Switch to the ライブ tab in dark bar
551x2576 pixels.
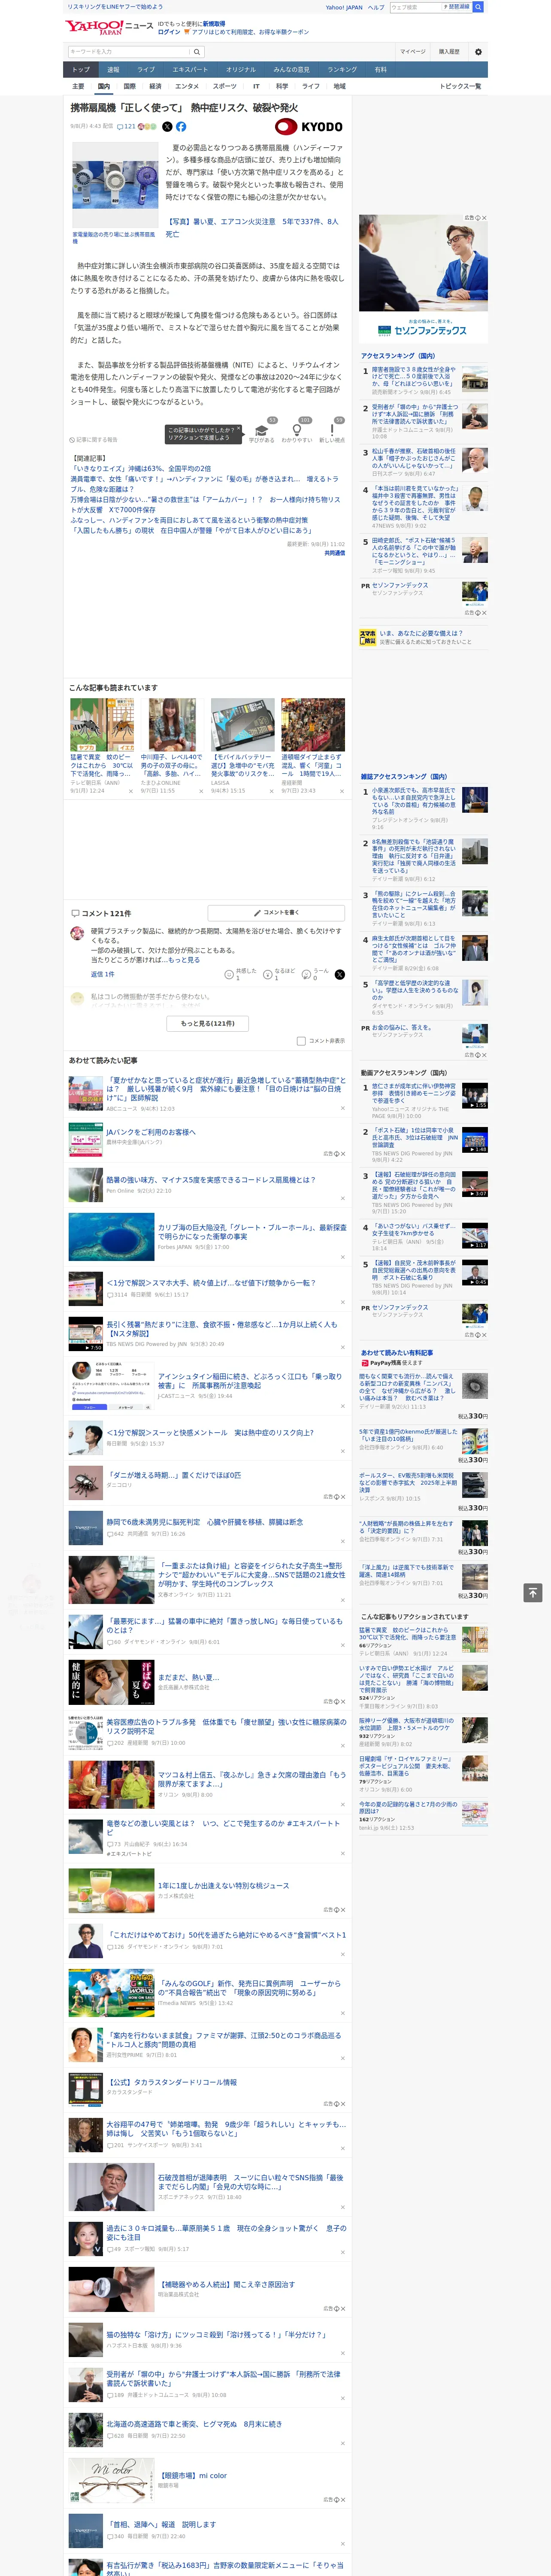pos(146,70)
